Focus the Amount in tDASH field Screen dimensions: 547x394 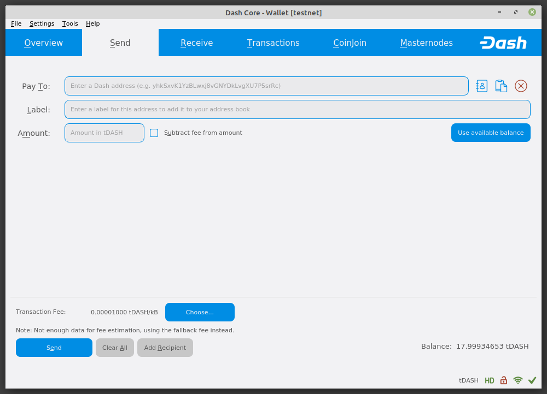[x=104, y=133]
